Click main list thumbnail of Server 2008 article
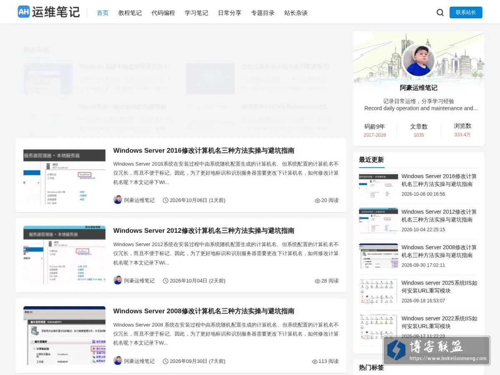Viewport: 500px width, 375px height. 65,335
